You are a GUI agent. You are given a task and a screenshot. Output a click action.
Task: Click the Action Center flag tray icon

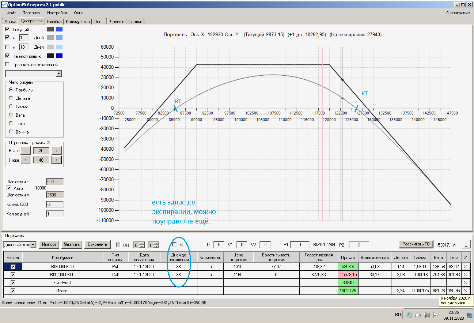(x=435, y=315)
